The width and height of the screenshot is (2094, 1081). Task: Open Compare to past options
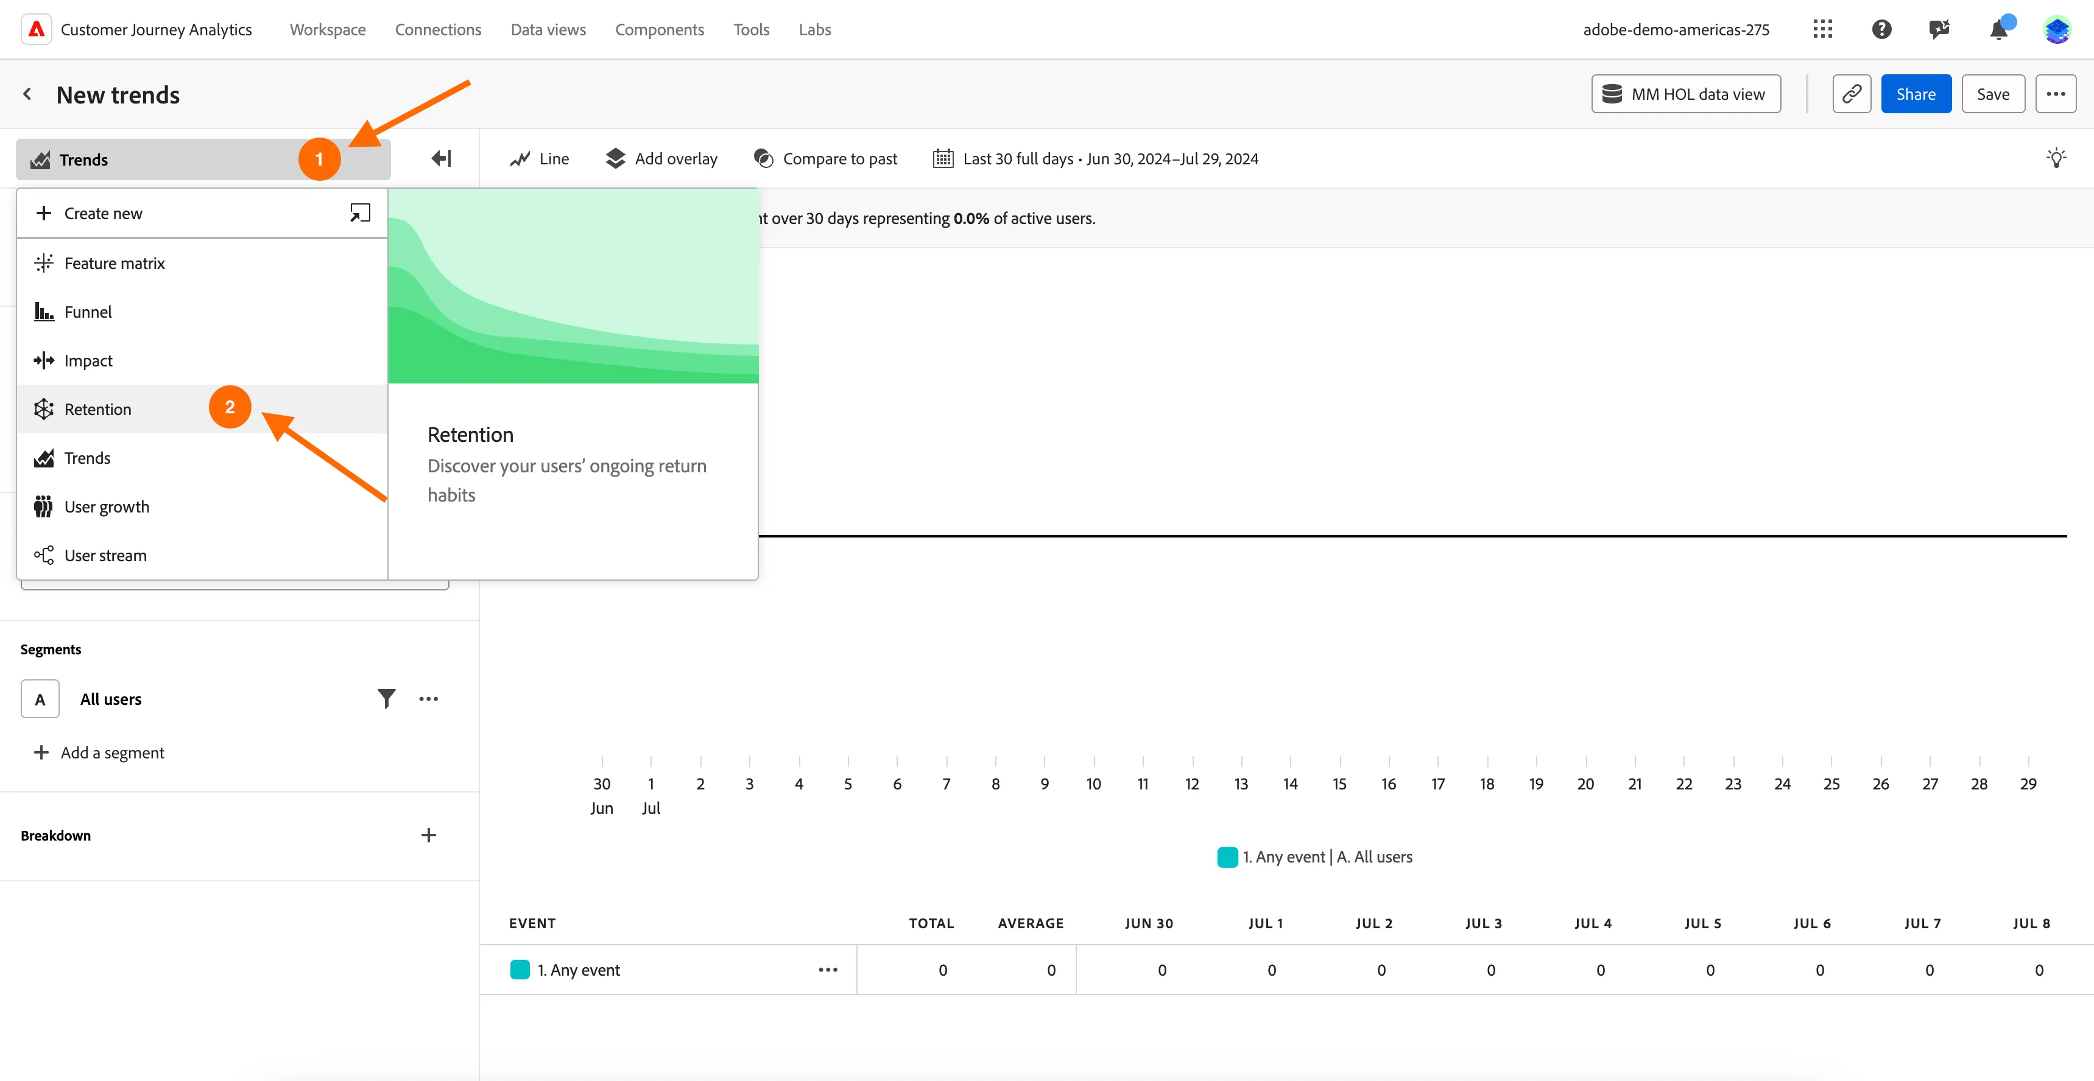(826, 158)
